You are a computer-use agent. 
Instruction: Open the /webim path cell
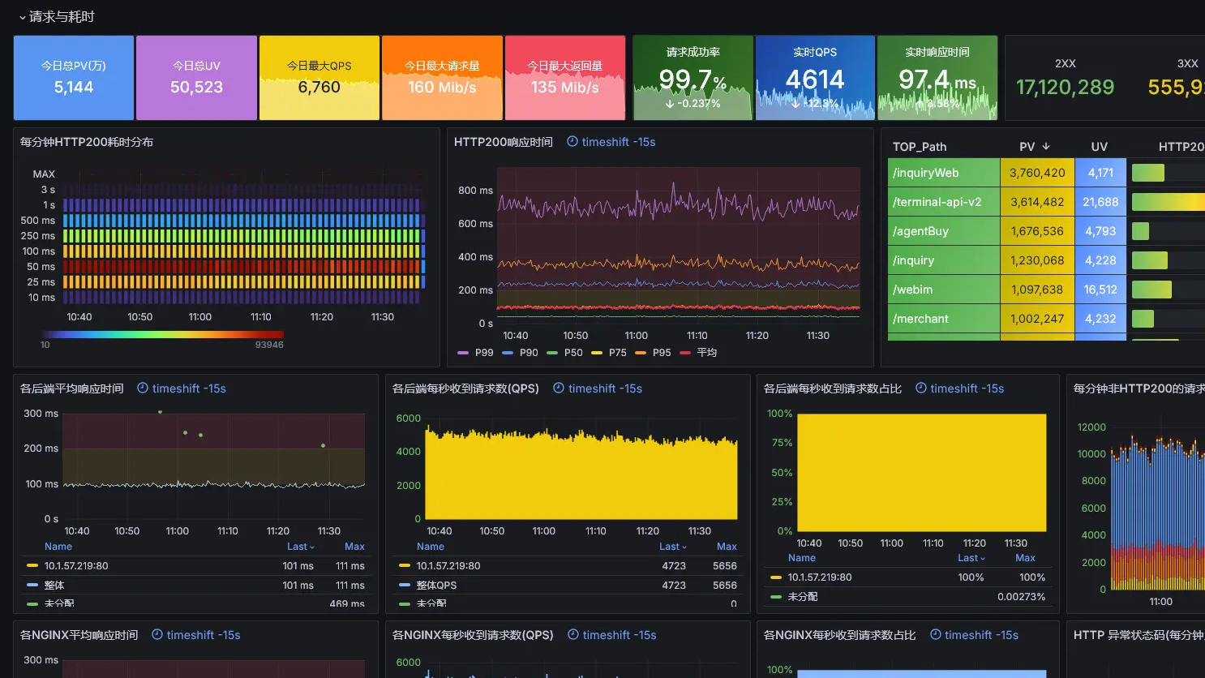(944, 290)
